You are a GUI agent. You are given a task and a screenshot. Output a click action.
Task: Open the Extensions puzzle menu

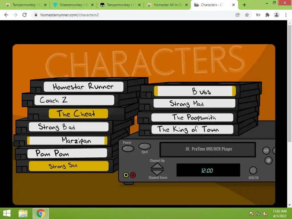tap(267, 15)
